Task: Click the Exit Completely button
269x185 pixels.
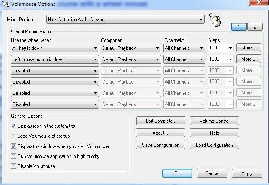Action: coord(160,121)
